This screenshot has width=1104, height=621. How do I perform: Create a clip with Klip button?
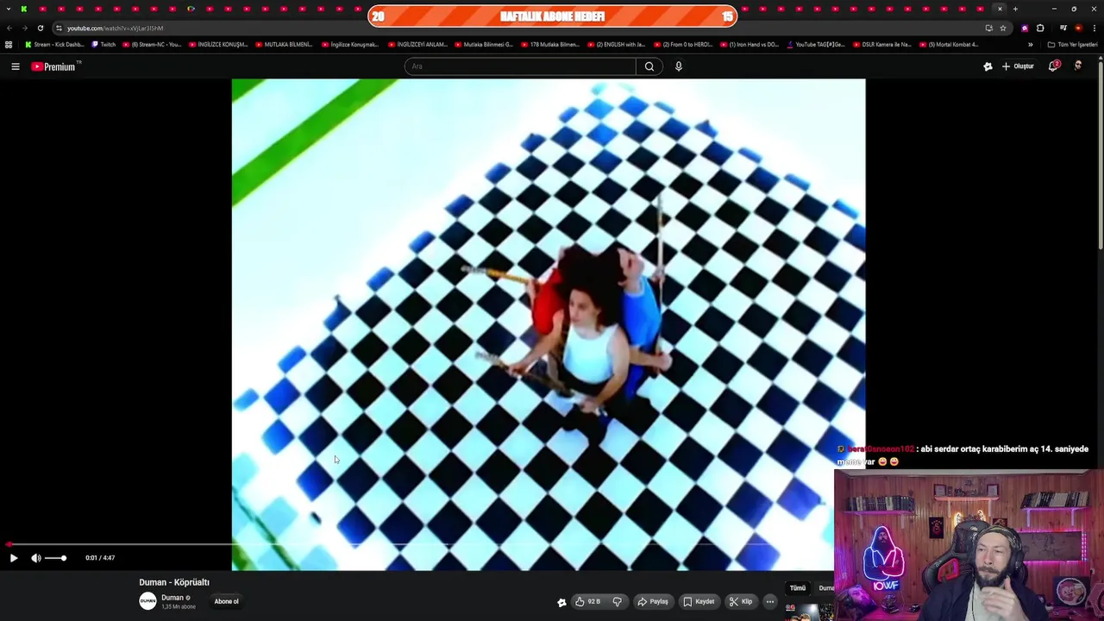tap(741, 601)
